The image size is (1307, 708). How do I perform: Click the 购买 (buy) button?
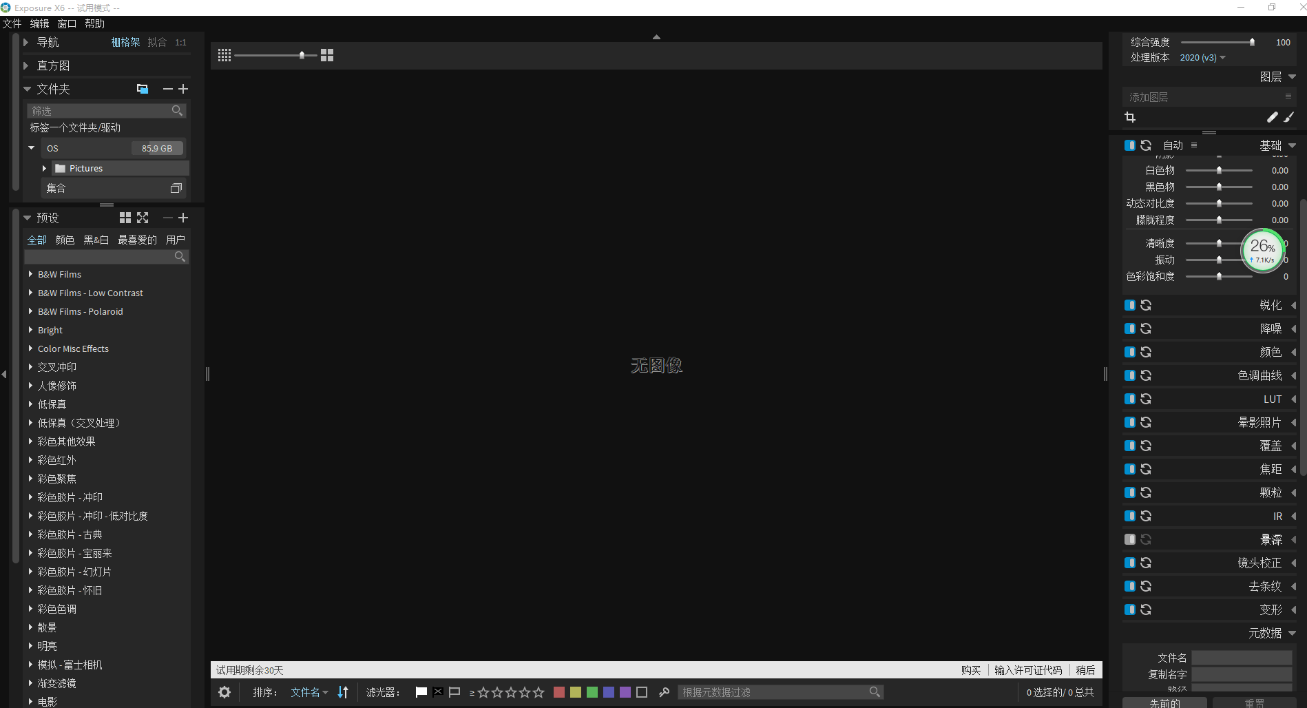pos(971,670)
